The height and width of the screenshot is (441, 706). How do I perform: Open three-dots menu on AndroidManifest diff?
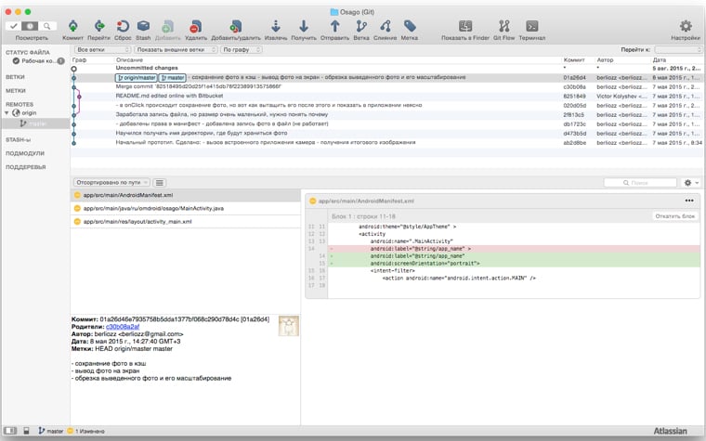[x=689, y=201]
